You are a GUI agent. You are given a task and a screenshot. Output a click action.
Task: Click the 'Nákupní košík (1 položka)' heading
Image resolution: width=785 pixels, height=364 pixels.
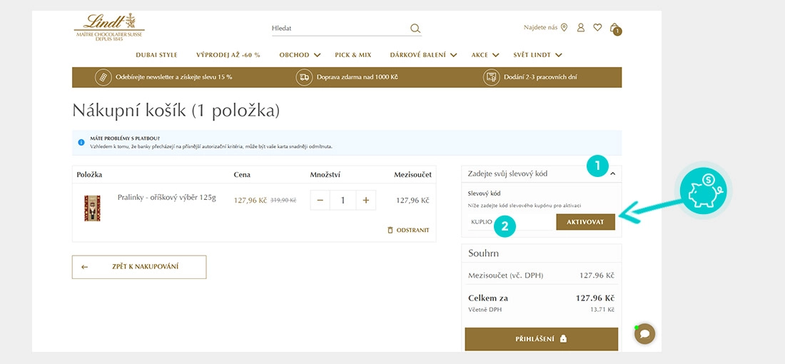(176, 111)
